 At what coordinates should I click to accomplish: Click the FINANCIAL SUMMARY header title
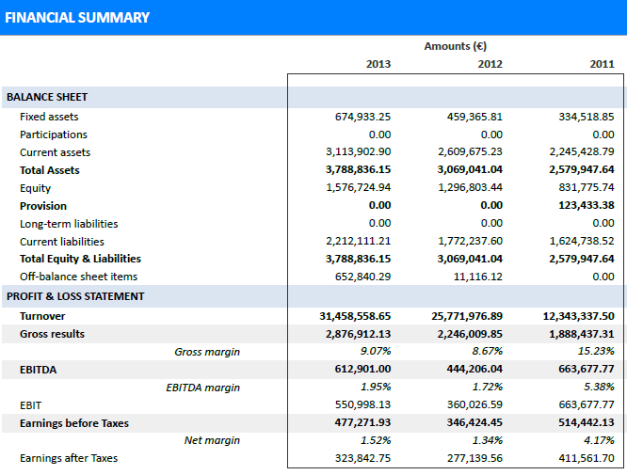coord(77,17)
